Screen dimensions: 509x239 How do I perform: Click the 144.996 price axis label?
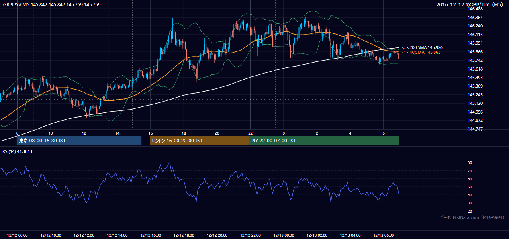click(475, 112)
